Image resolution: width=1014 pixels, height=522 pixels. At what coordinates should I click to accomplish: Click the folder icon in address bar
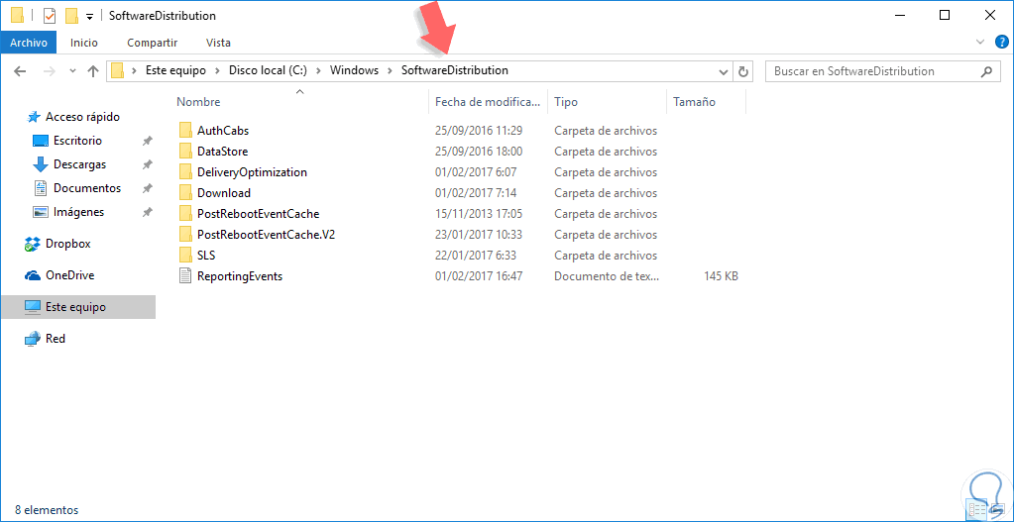117,70
